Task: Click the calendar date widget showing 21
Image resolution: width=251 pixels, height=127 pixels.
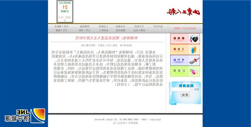Action: (x=65, y=11)
